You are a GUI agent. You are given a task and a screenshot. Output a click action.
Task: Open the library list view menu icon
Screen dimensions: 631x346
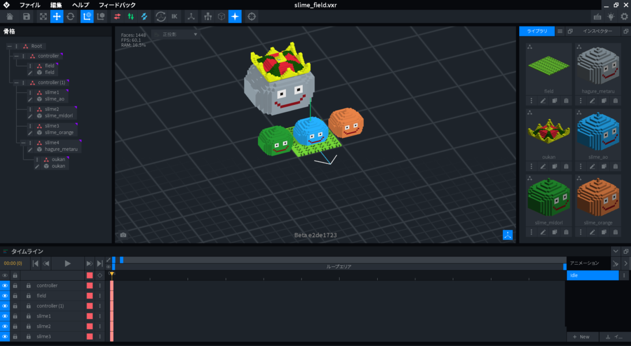pos(560,31)
